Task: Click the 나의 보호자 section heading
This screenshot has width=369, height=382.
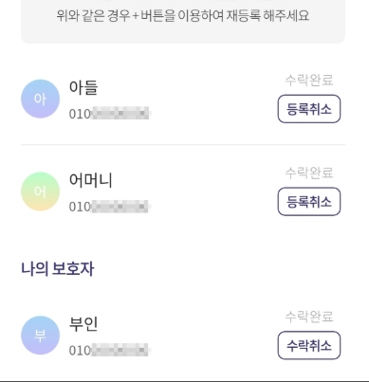Action: [58, 269]
